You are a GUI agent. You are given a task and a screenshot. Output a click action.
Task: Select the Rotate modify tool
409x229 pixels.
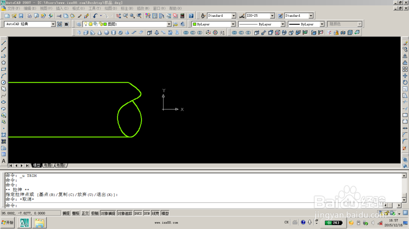(405, 82)
